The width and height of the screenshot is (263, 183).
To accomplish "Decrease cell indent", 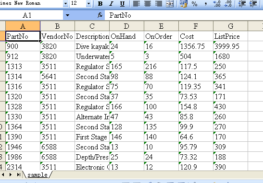I will click(x=242, y=3).
